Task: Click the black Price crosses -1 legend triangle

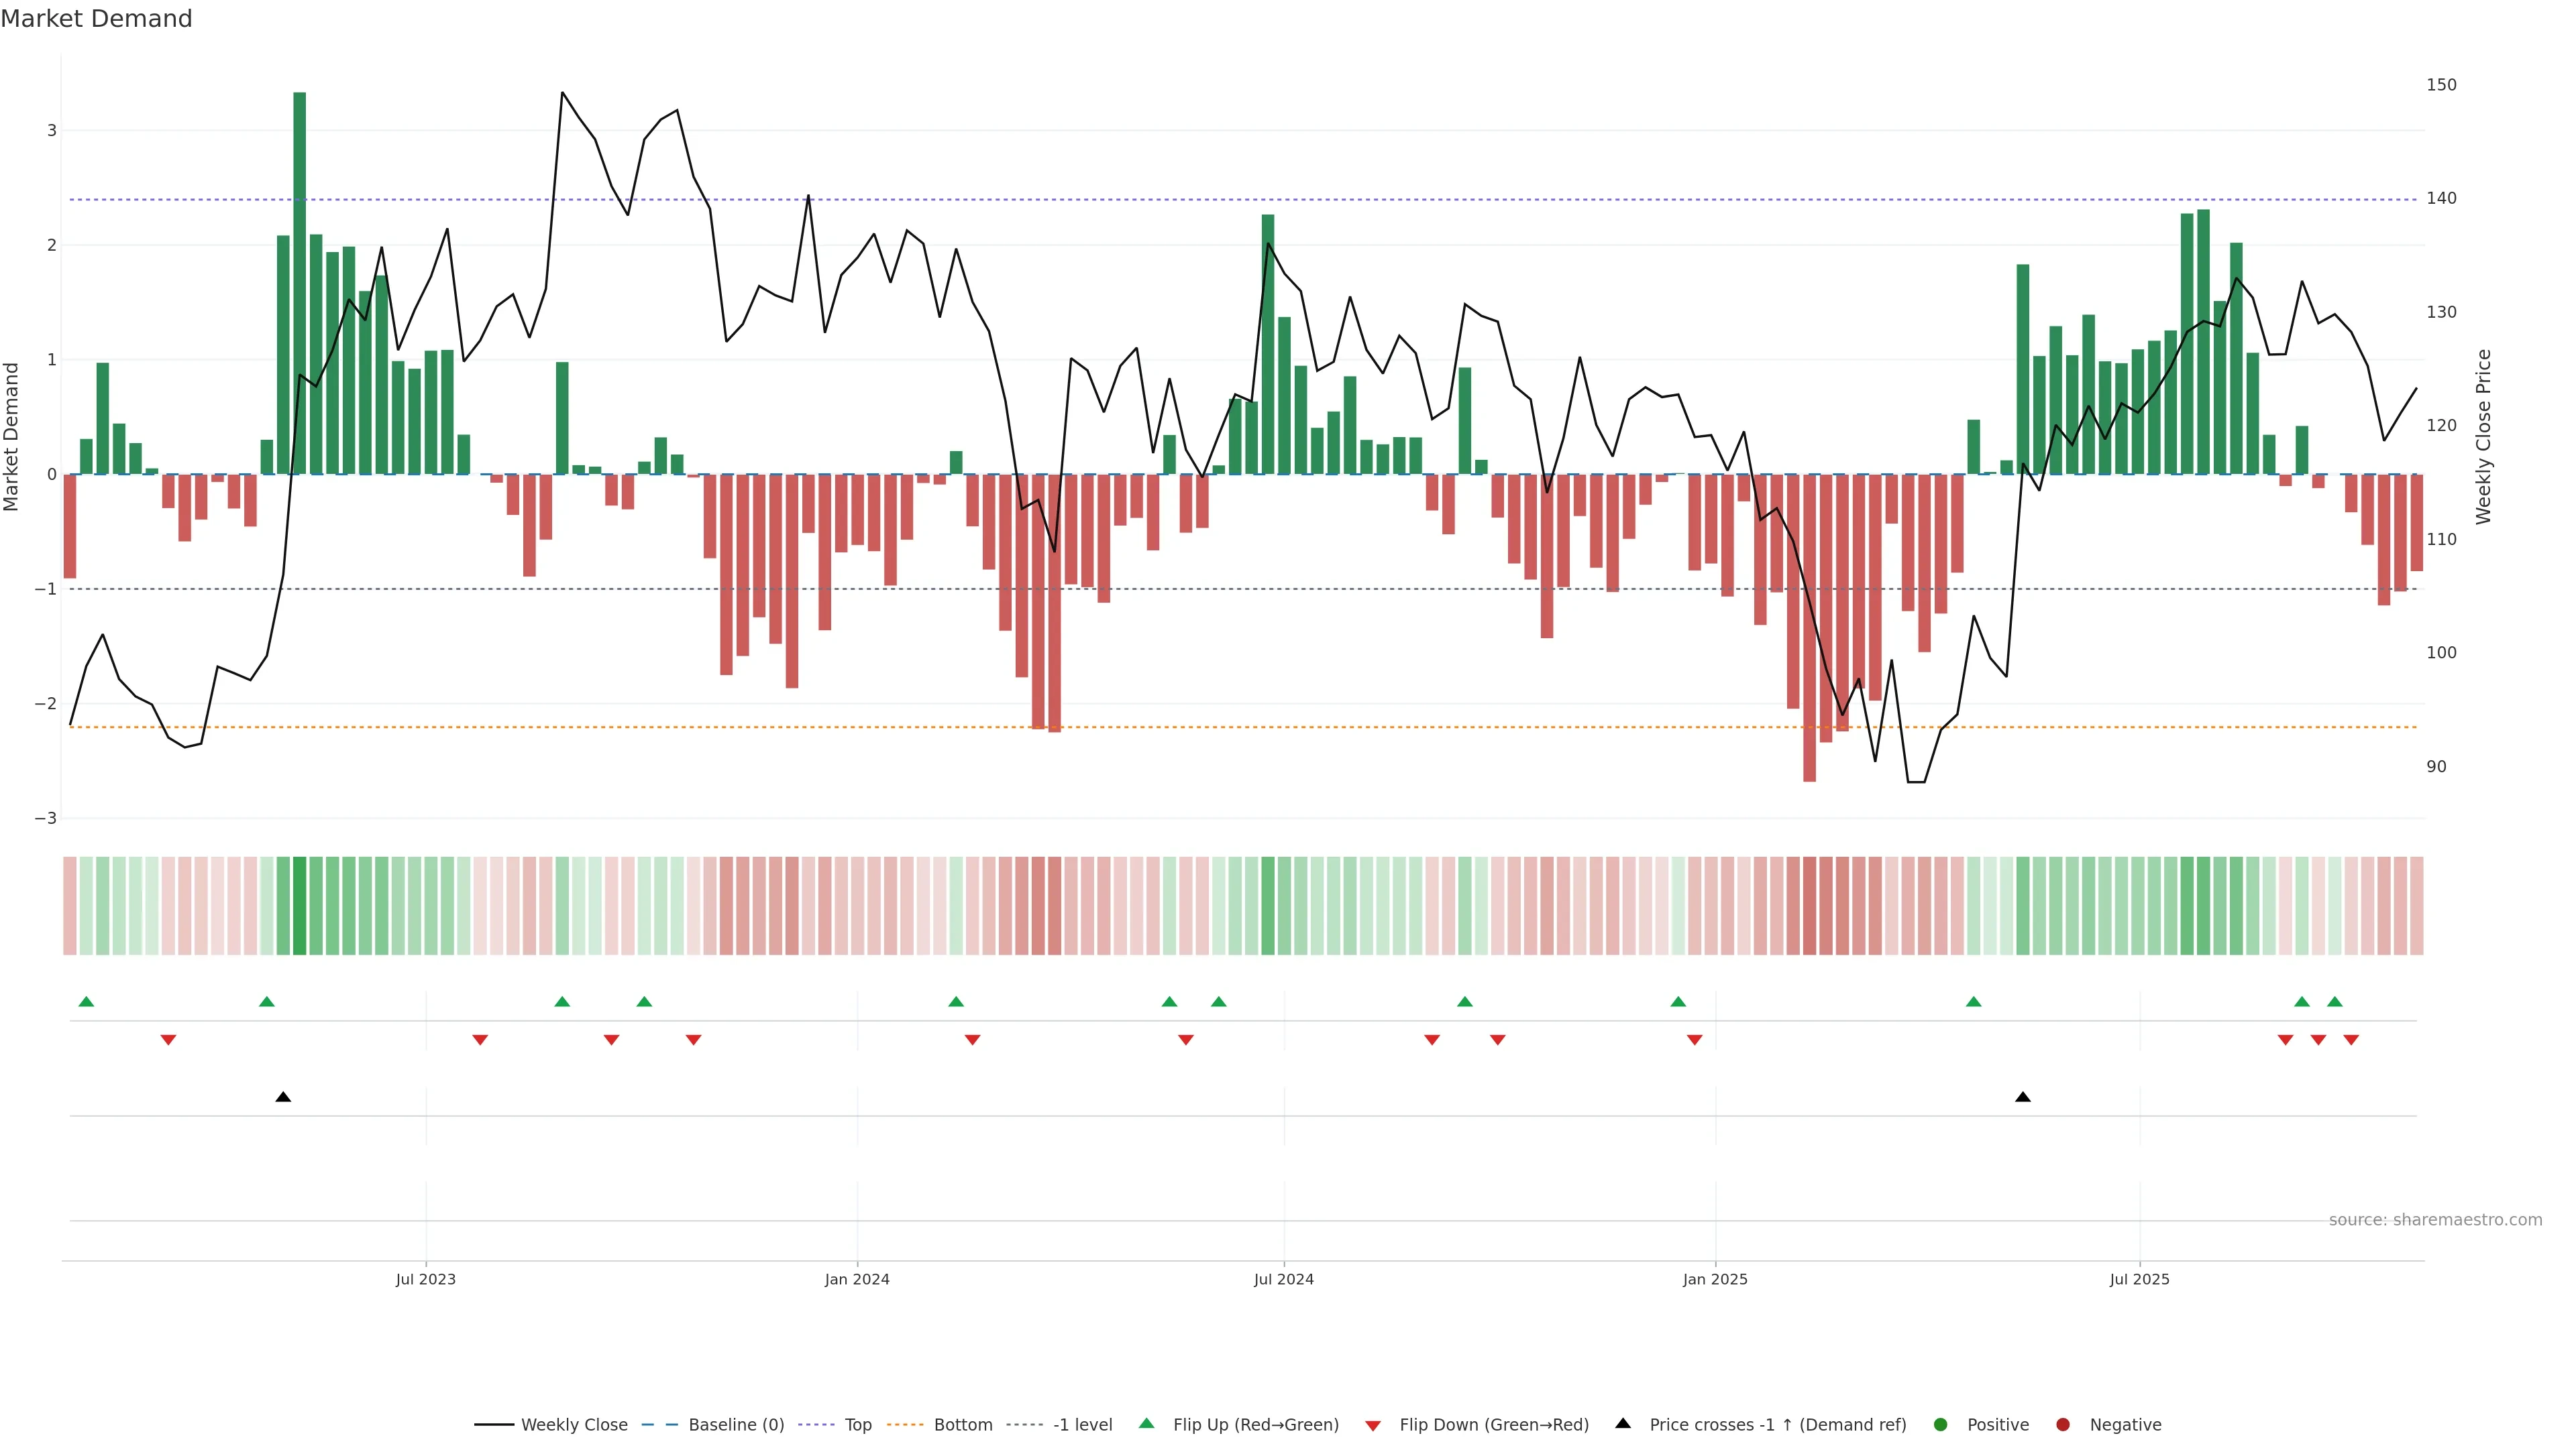Action: click(1623, 1423)
